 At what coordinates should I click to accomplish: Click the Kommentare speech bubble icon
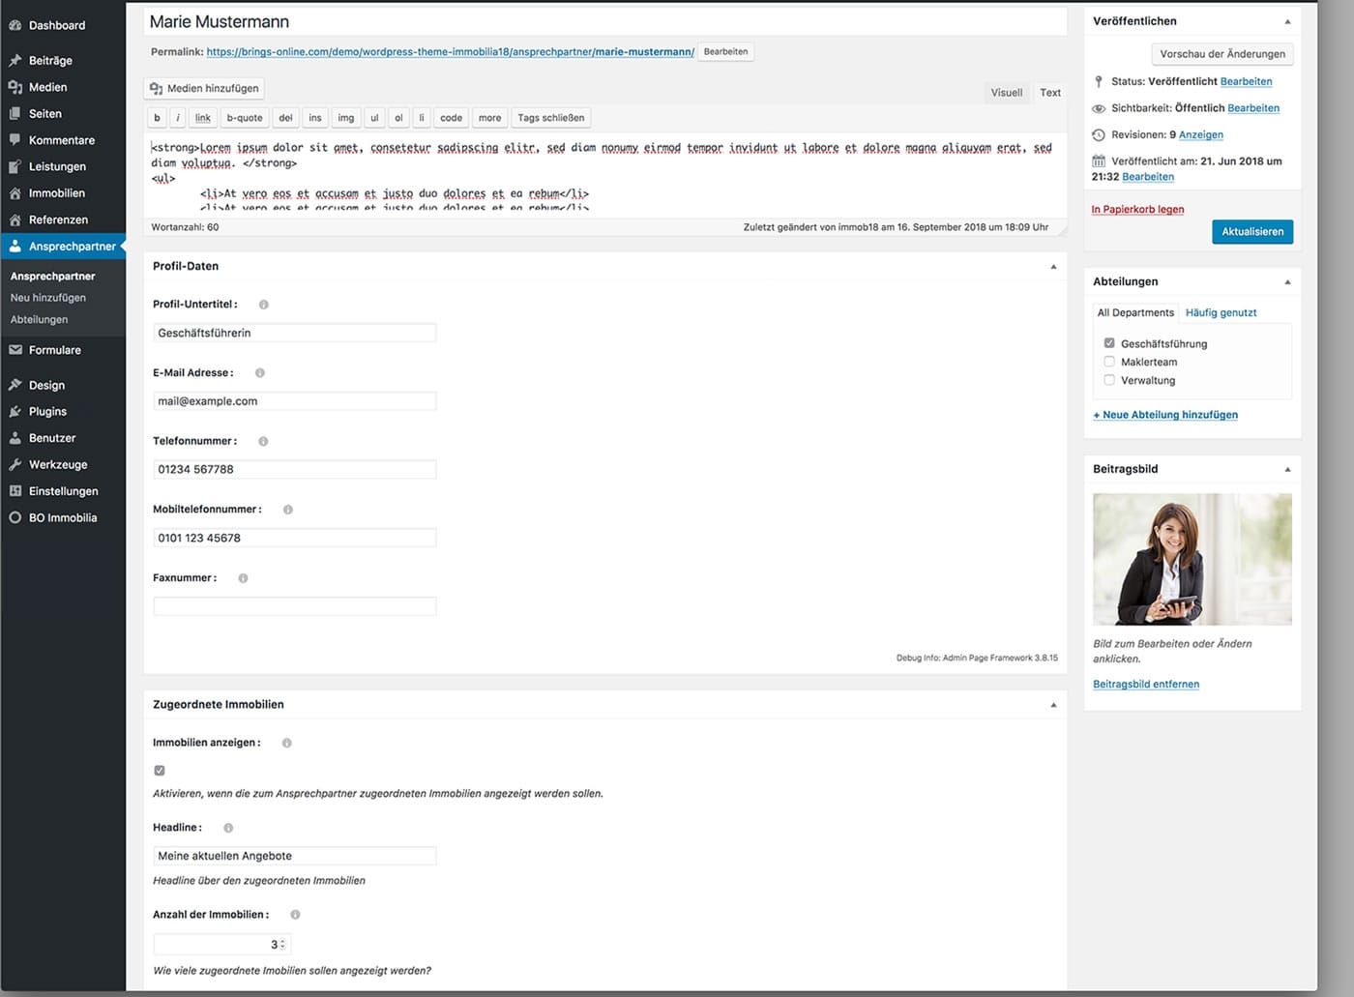point(15,140)
